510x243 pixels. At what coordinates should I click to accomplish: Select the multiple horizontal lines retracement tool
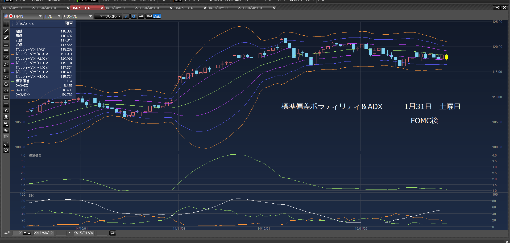click(6, 51)
